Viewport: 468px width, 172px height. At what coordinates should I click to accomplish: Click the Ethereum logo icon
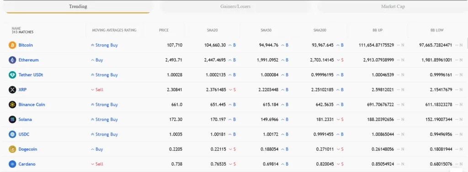pos(12,60)
